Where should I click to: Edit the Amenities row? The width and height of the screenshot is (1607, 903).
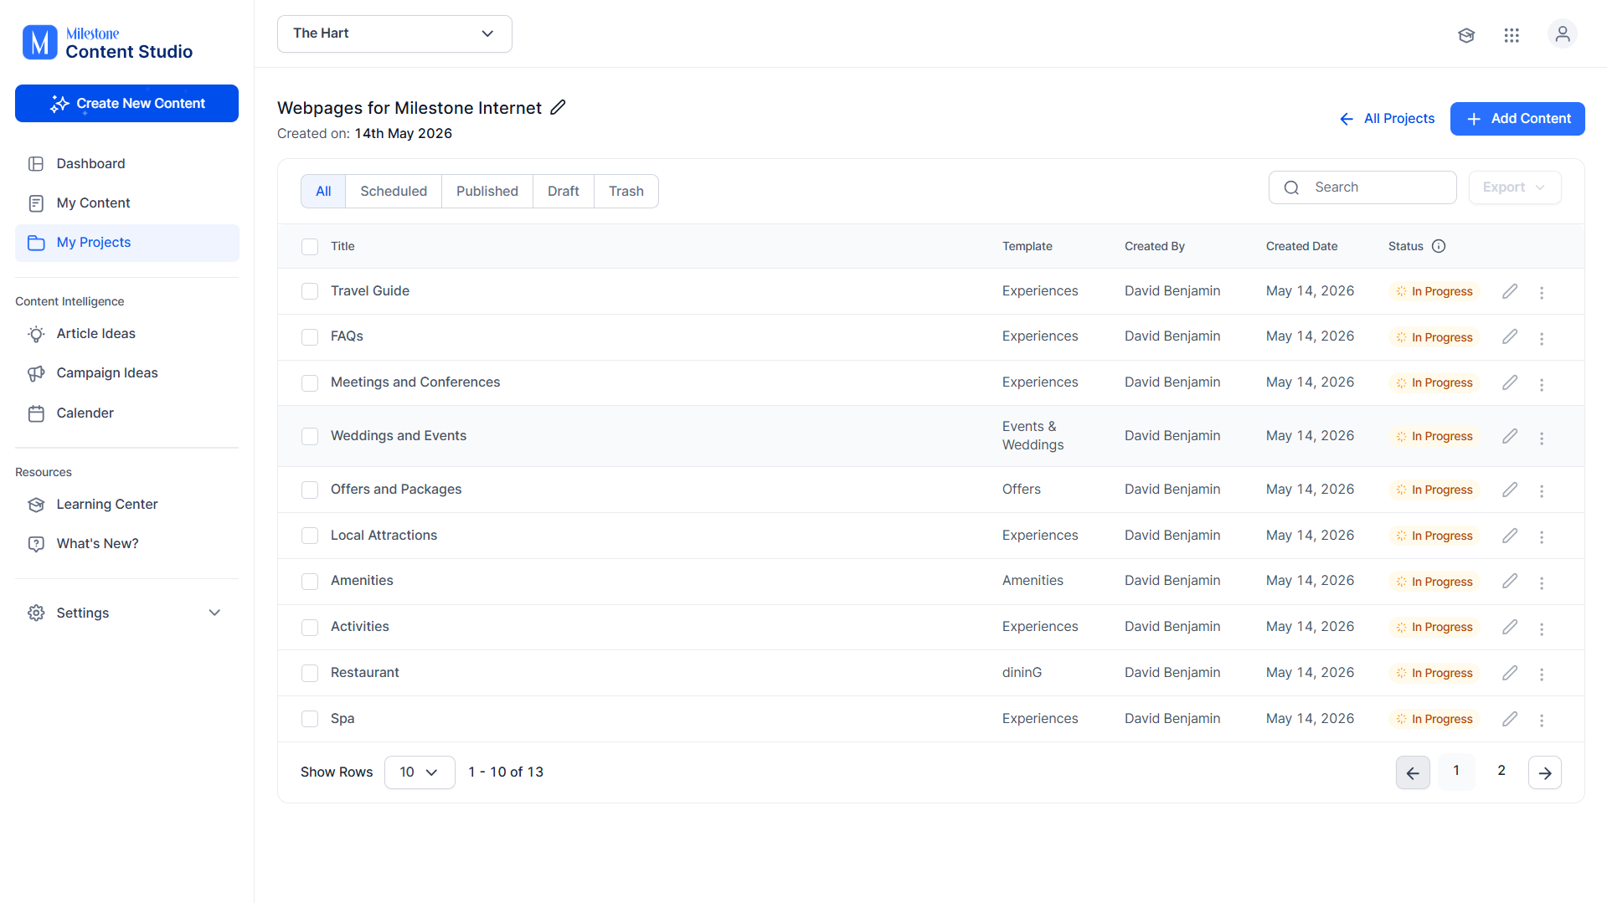tap(1510, 581)
